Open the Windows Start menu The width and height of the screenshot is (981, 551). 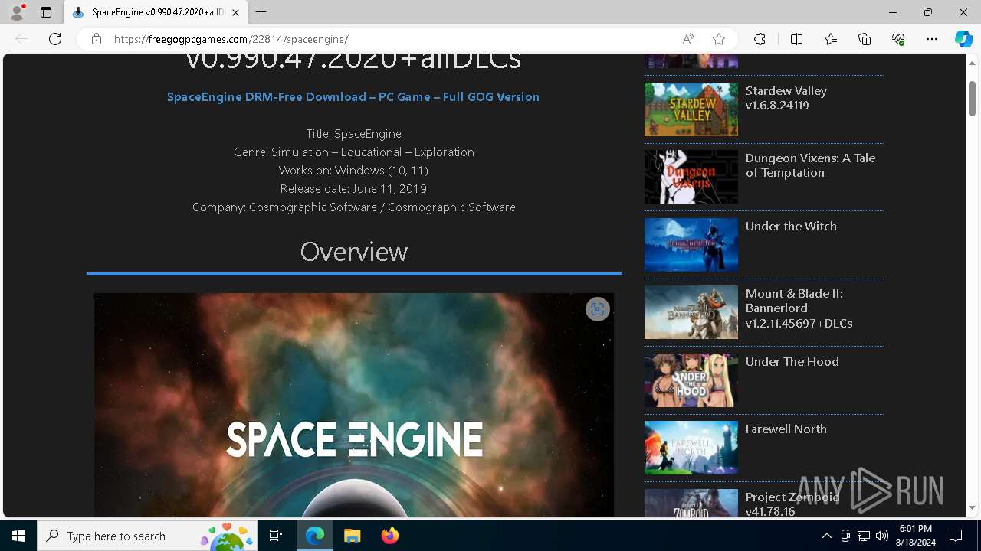tap(18, 536)
